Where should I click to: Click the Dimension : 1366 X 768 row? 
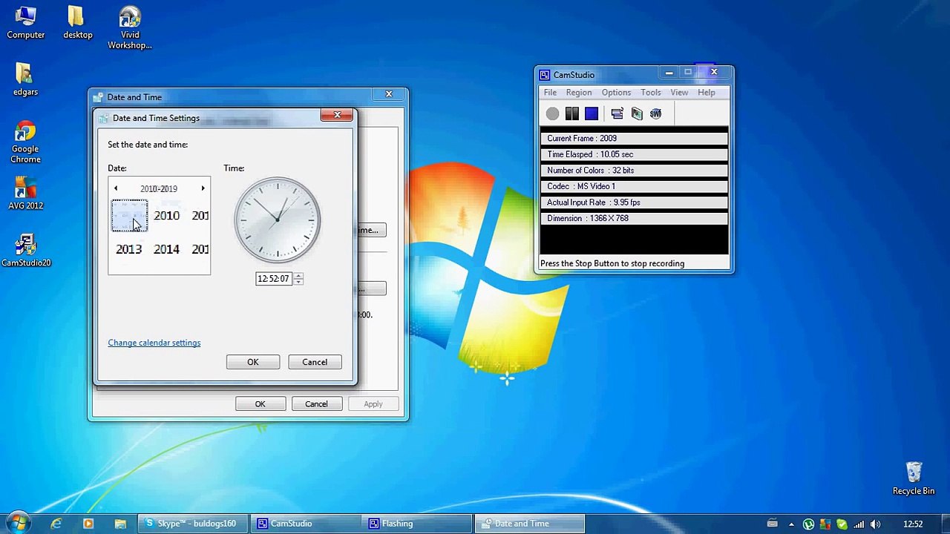coord(635,218)
